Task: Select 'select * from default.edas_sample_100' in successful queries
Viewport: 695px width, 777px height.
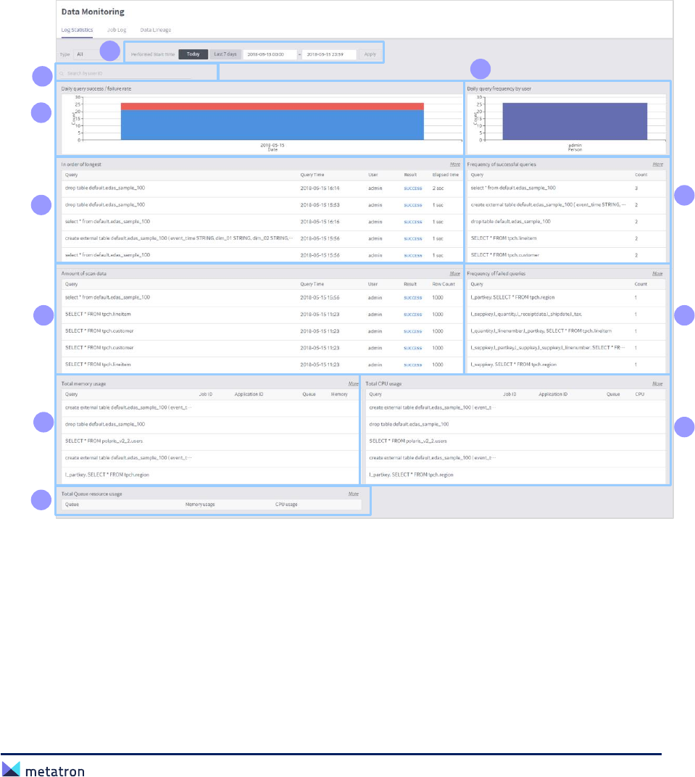Action: click(513, 188)
